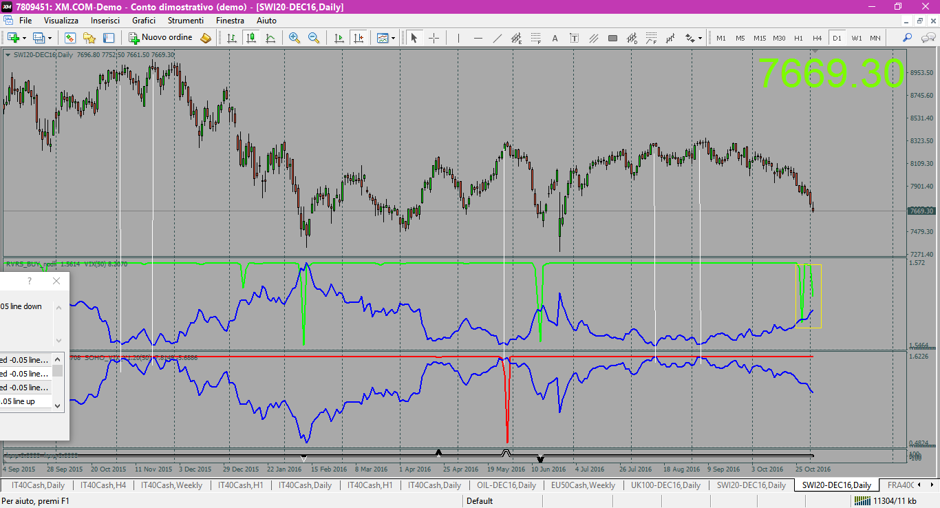Open the Visualizza menu
This screenshot has width=940, height=508.
[61, 21]
